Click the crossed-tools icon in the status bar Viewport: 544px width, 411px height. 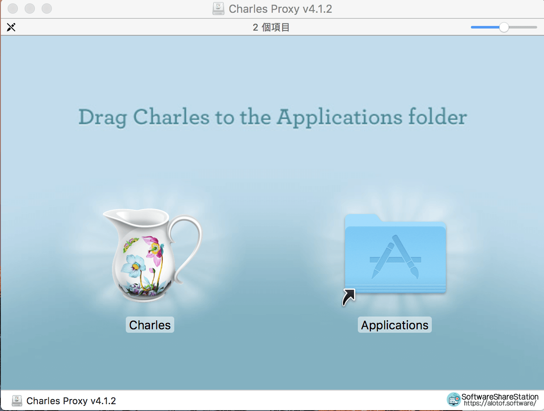pyautogui.click(x=11, y=27)
